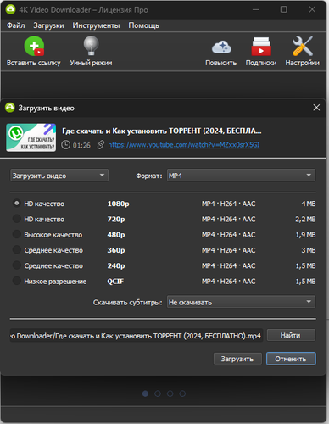Click the chain link icon beside URL
This screenshot has width=329, height=424.
coord(101,145)
